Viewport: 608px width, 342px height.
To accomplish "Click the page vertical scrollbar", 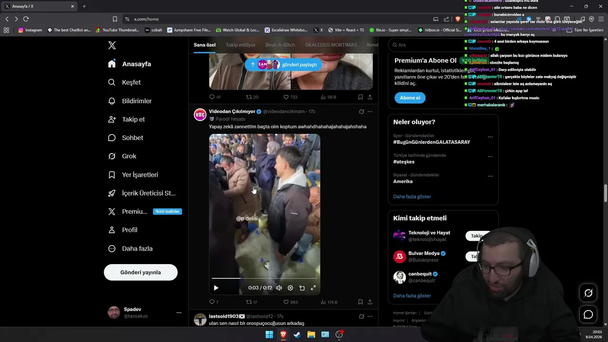I will coord(605,193).
